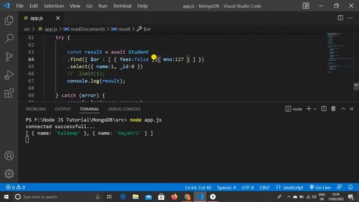359x202 pixels.
Task: Open Chrome from taskbar
Action: pyautogui.click(x=187, y=197)
